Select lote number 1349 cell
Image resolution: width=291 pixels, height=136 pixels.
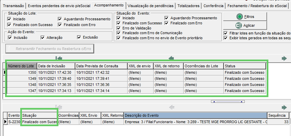(22, 79)
